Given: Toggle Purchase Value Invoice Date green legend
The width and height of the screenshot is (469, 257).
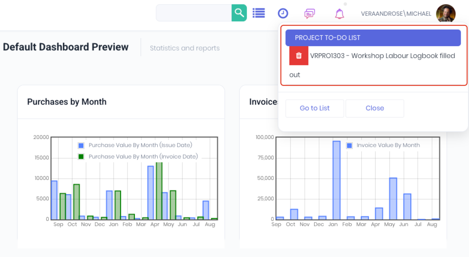Looking at the screenshot, I should 81,157.
